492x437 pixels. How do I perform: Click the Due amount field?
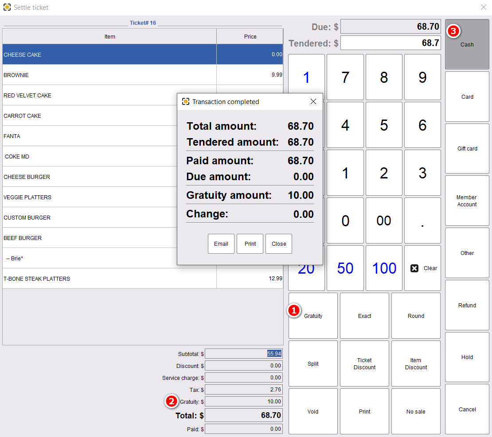[x=390, y=26]
